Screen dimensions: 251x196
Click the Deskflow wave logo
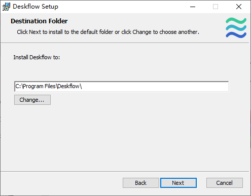pyautogui.click(x=236, y=28)
